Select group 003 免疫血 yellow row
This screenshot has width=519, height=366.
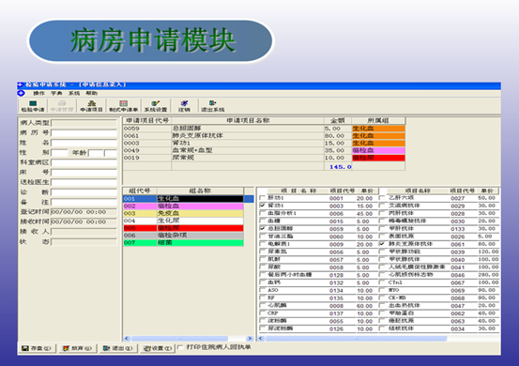click(183, 213)
